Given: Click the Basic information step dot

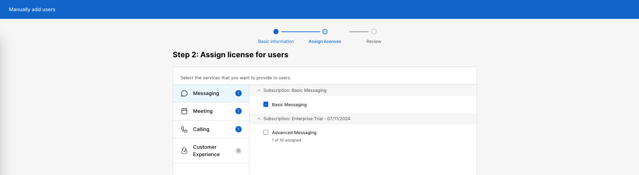Looking at the screenshot, I should 276,32.
